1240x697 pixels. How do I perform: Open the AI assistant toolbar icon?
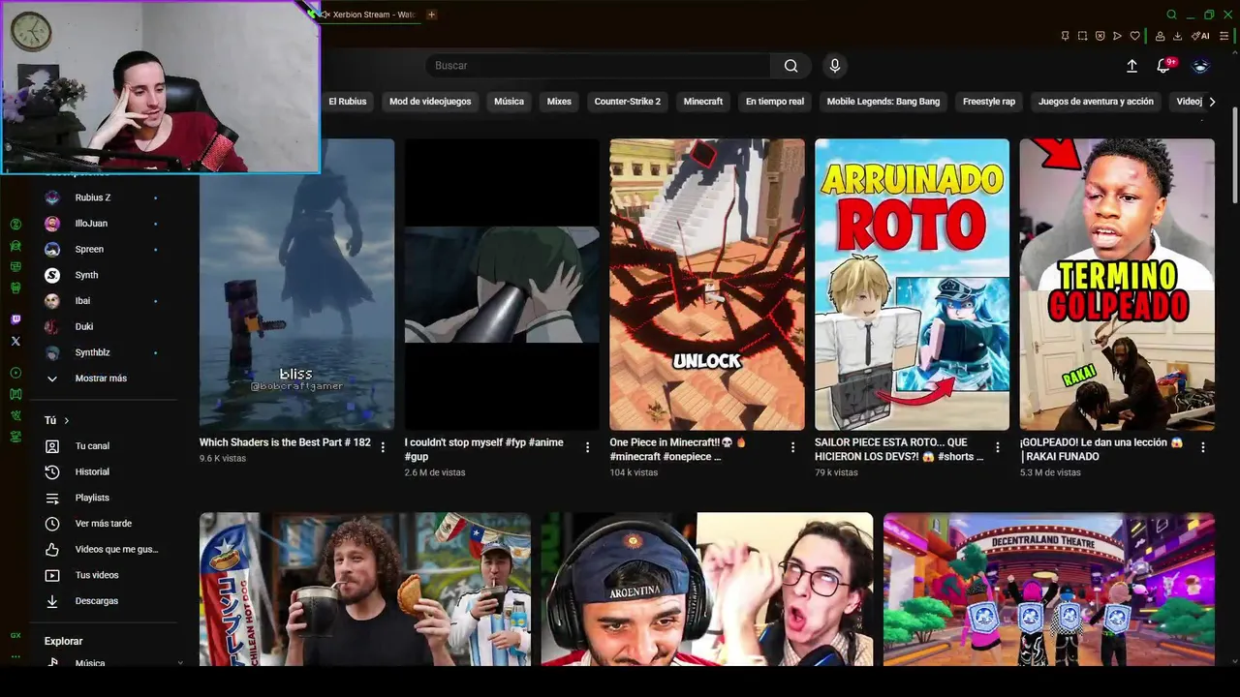pos(1200,36)
